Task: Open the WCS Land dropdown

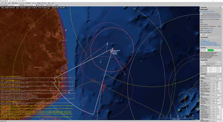Action: (216, 87)
